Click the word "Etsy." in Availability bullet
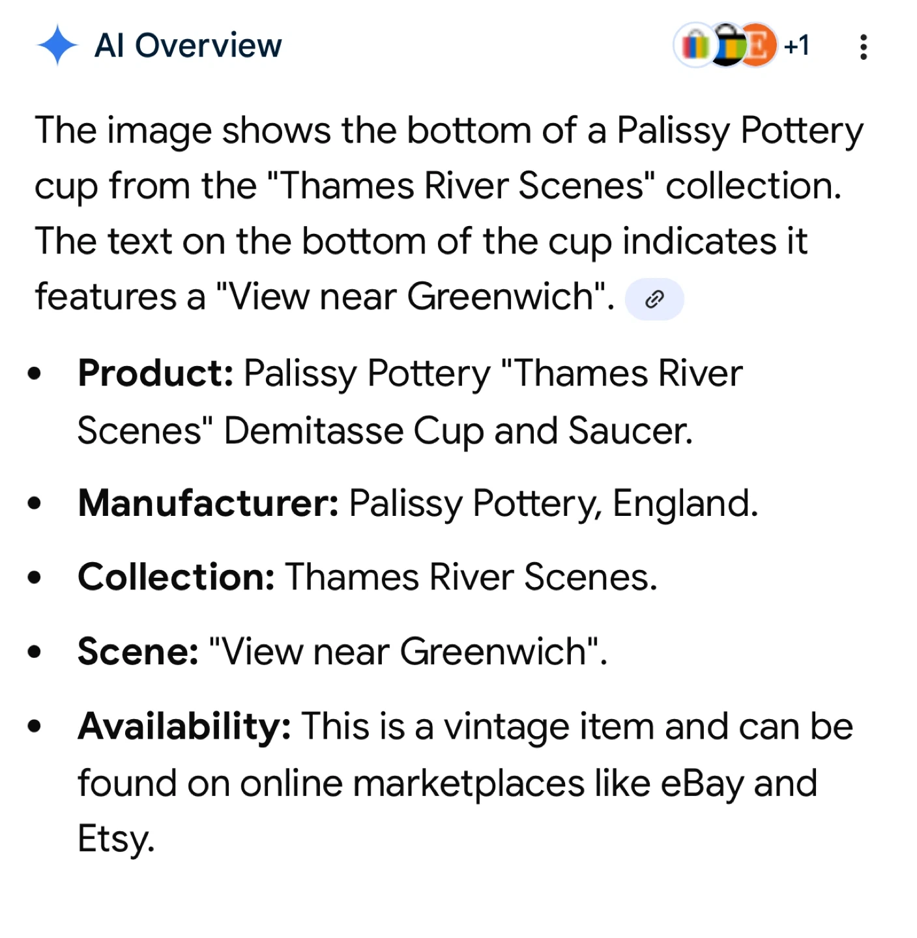917x938 pixels. [x=116, y=838]
